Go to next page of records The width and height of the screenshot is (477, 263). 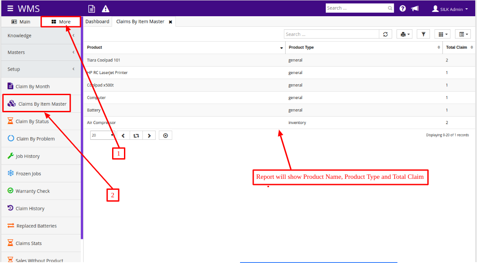point(149,135)
